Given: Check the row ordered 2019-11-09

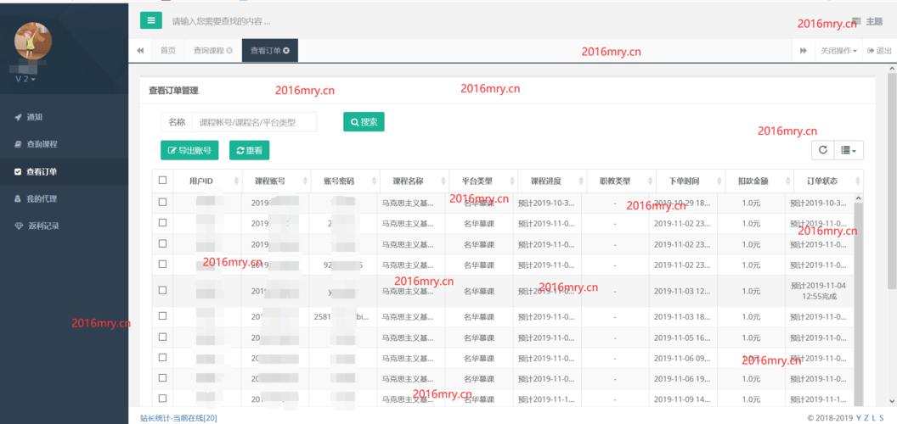Looking at the screenshot, I should pyautogui.click(x=162, y=399).
